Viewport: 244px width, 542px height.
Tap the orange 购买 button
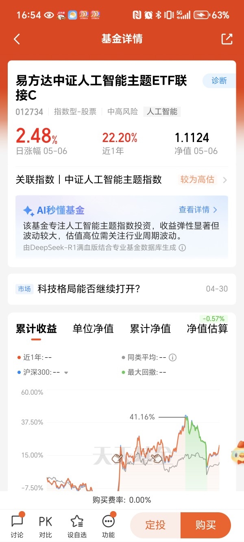pos(206,525)
